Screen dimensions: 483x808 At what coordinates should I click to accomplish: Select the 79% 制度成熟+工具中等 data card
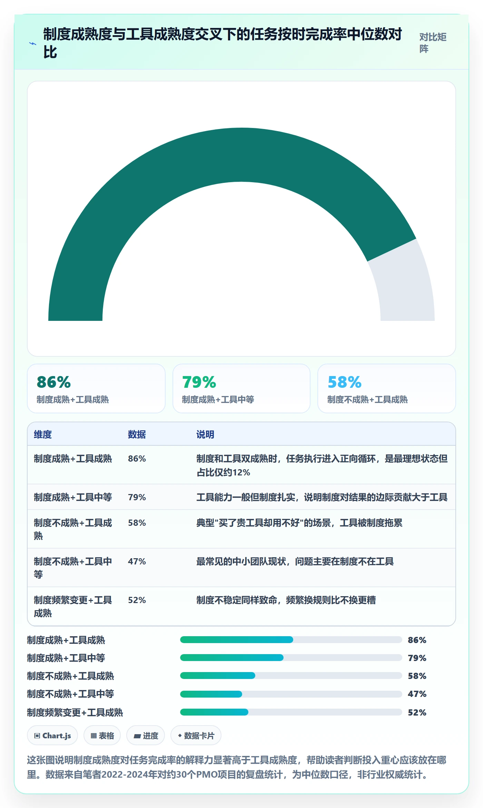[241, 388]
